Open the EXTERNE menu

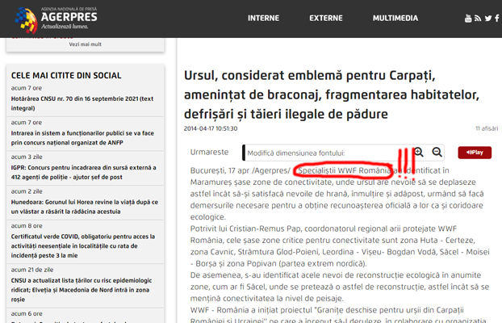coord(326,18)
